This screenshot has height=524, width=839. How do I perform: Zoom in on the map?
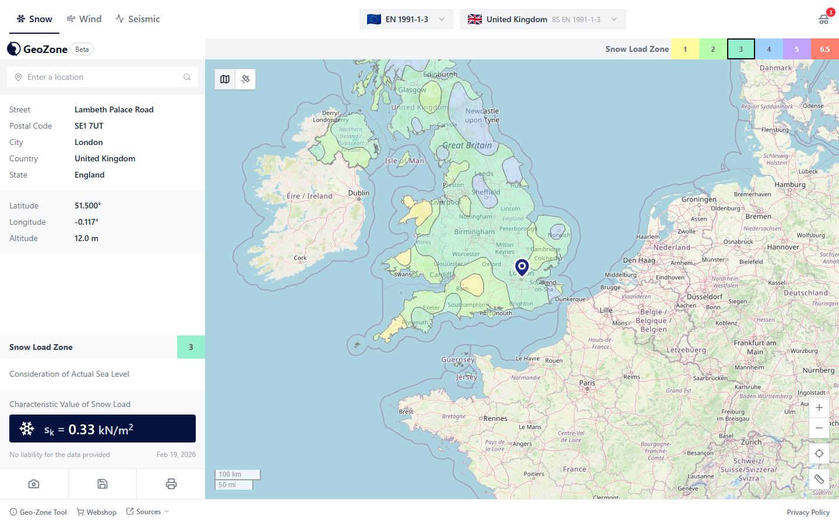(819, 408)
